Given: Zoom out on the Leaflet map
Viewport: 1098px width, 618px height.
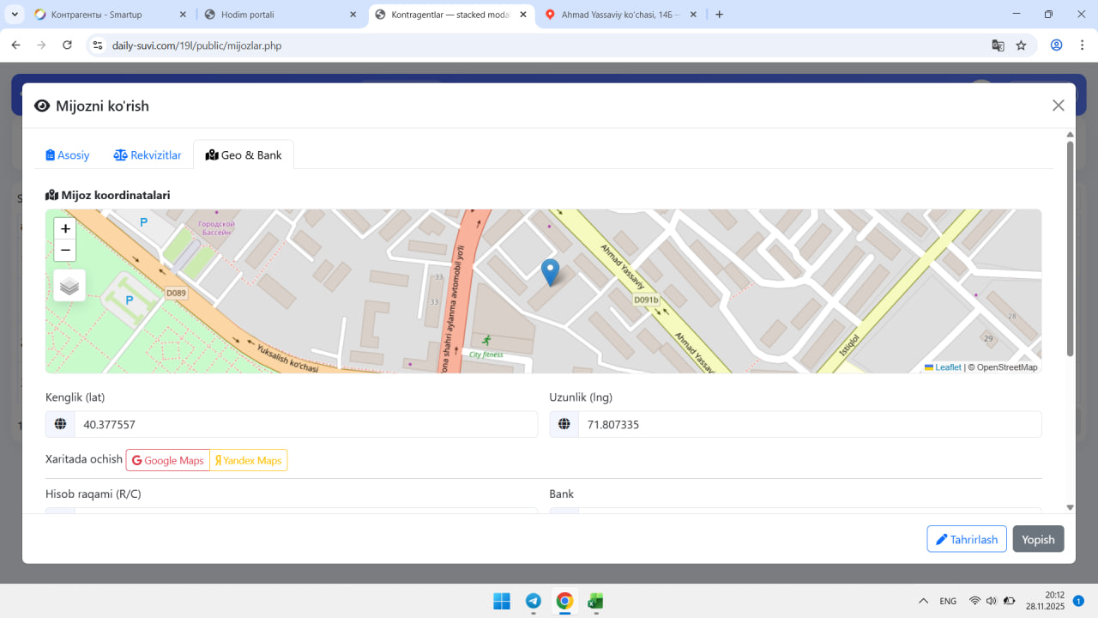Looking at the screenshot, I should click(x=65, y=251).
